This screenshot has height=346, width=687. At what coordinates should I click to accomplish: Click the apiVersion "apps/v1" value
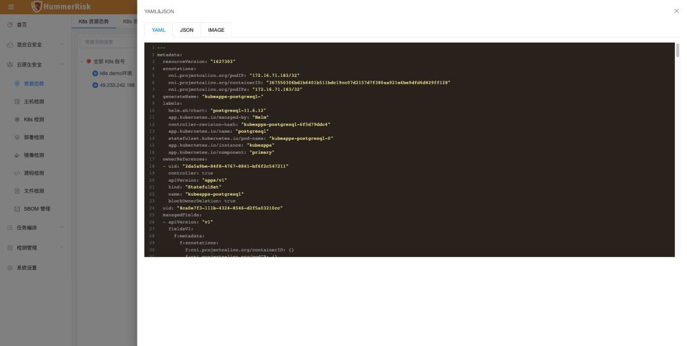214,180
